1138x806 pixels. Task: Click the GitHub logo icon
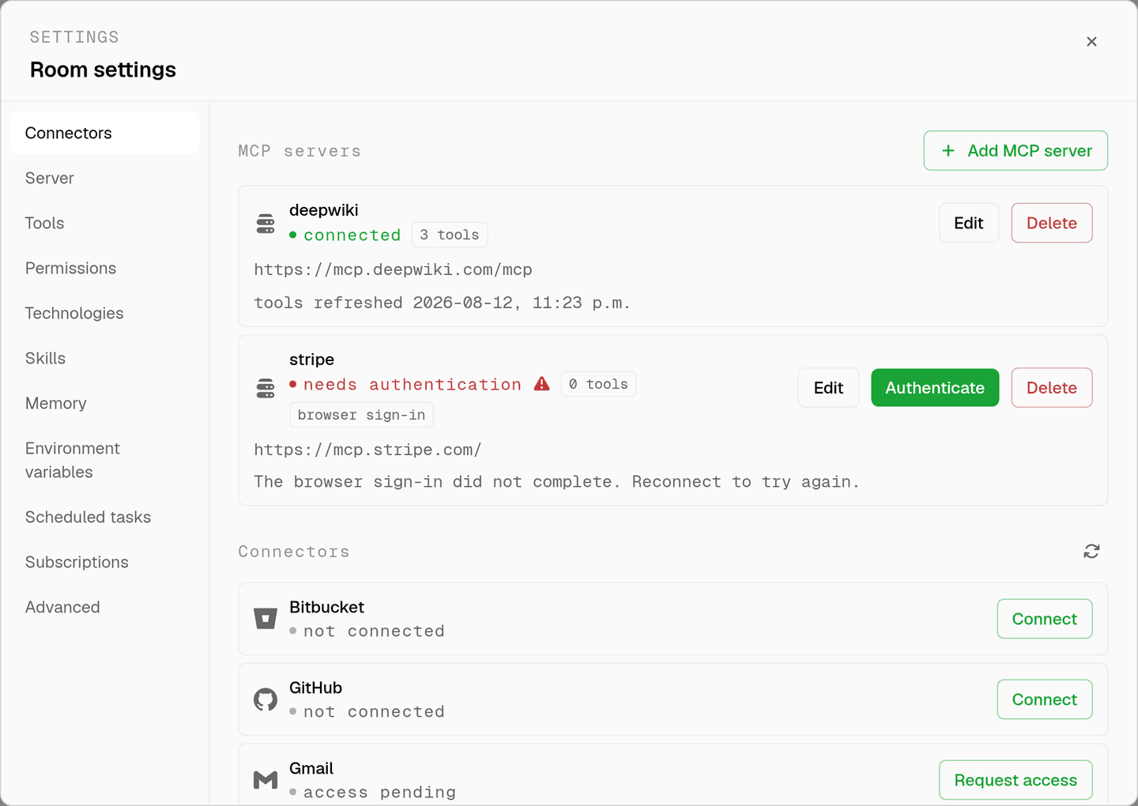(x=266, y=699)
